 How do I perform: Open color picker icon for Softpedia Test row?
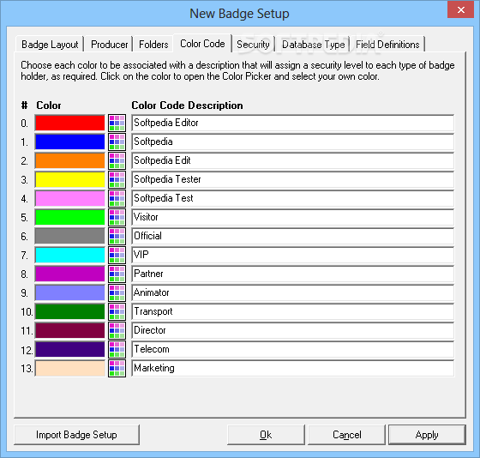(117, 198)
